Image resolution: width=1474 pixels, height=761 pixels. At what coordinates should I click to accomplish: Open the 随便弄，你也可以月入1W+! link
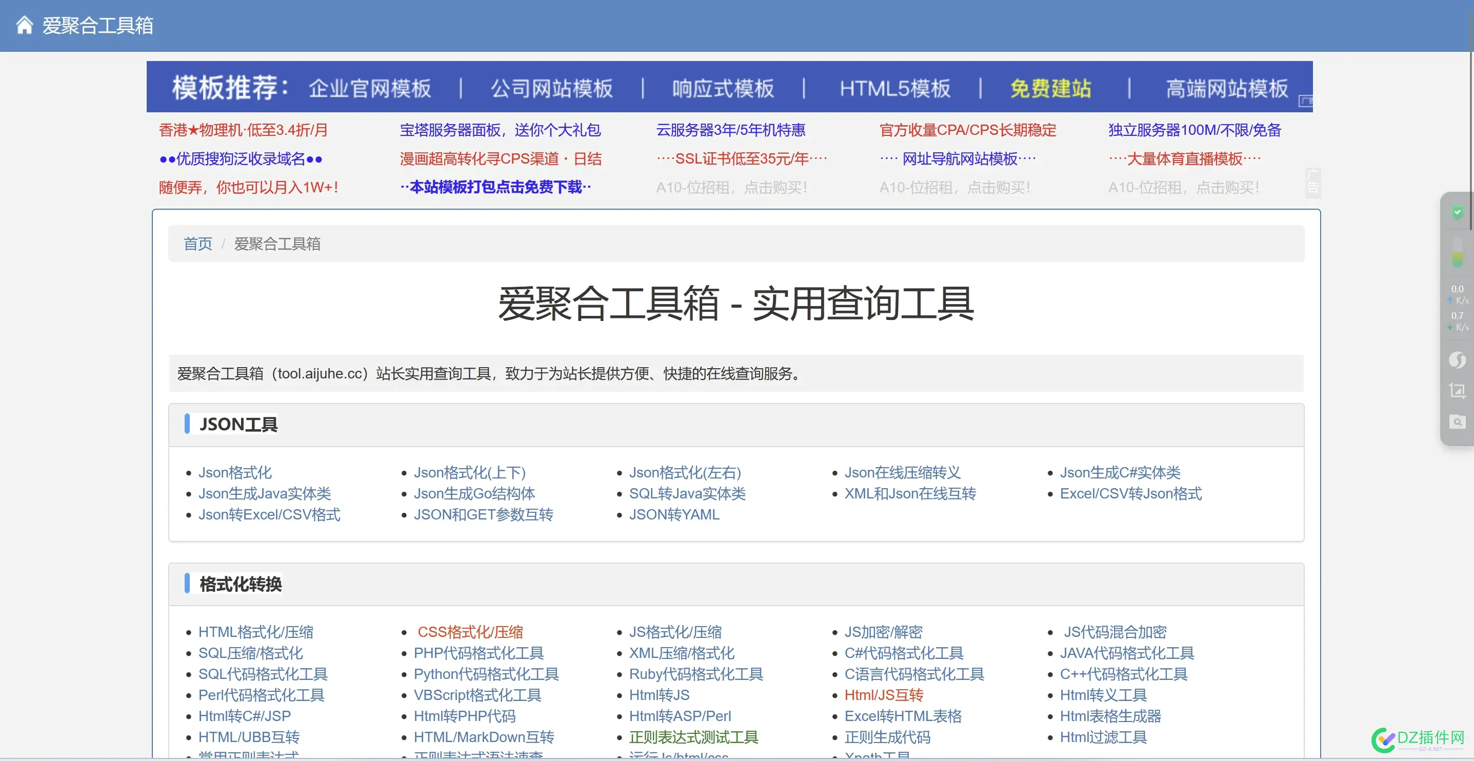point(248,187)
